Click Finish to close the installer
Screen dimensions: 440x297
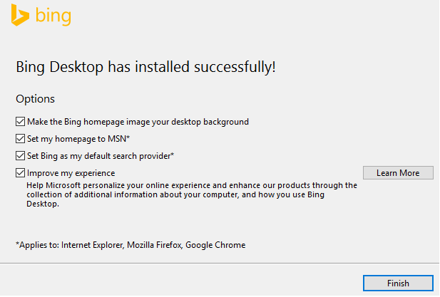point(398,283)
